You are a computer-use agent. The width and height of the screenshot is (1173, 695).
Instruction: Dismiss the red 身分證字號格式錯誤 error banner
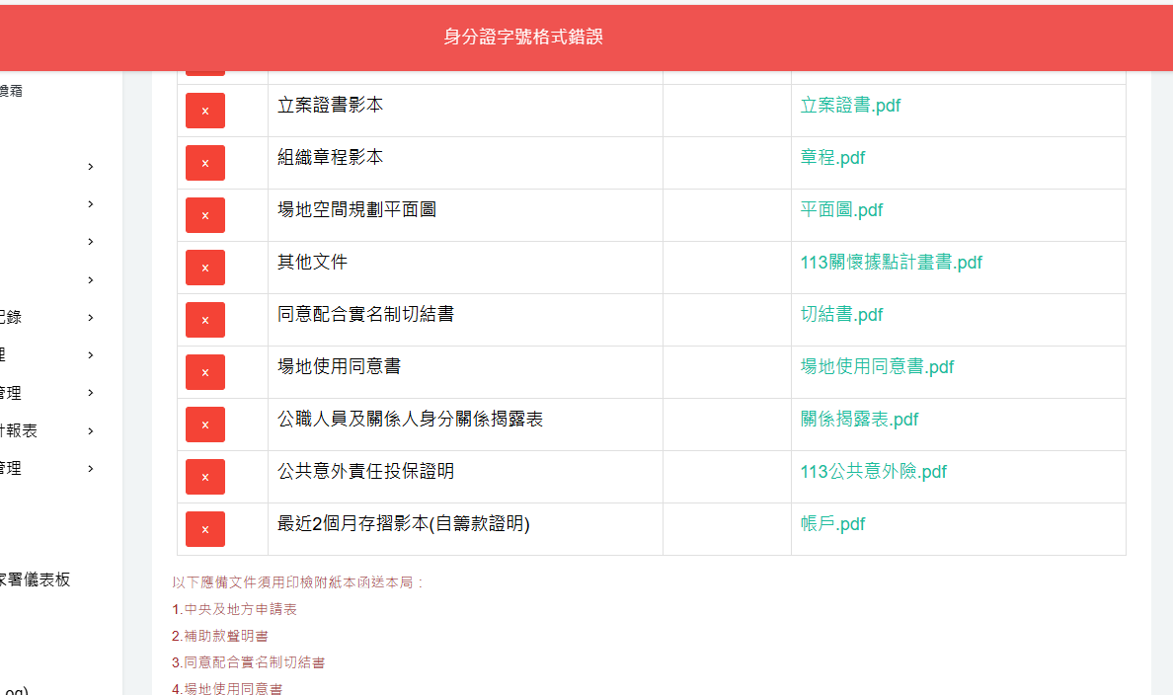[523, 38]
